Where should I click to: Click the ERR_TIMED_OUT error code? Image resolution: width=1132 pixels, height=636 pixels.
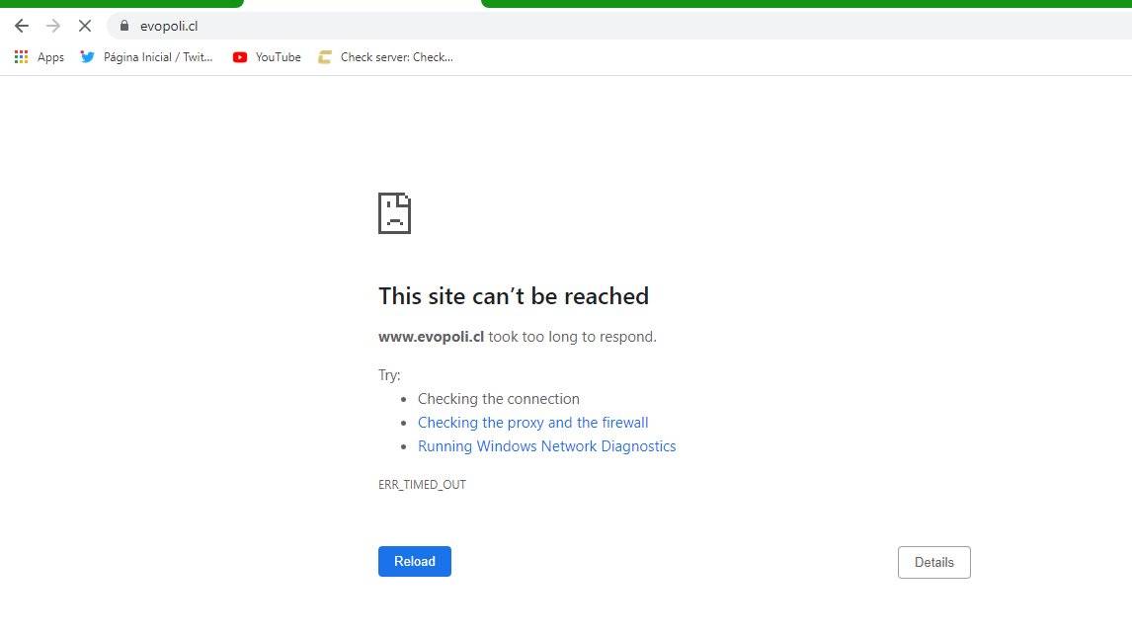[422, 484]
